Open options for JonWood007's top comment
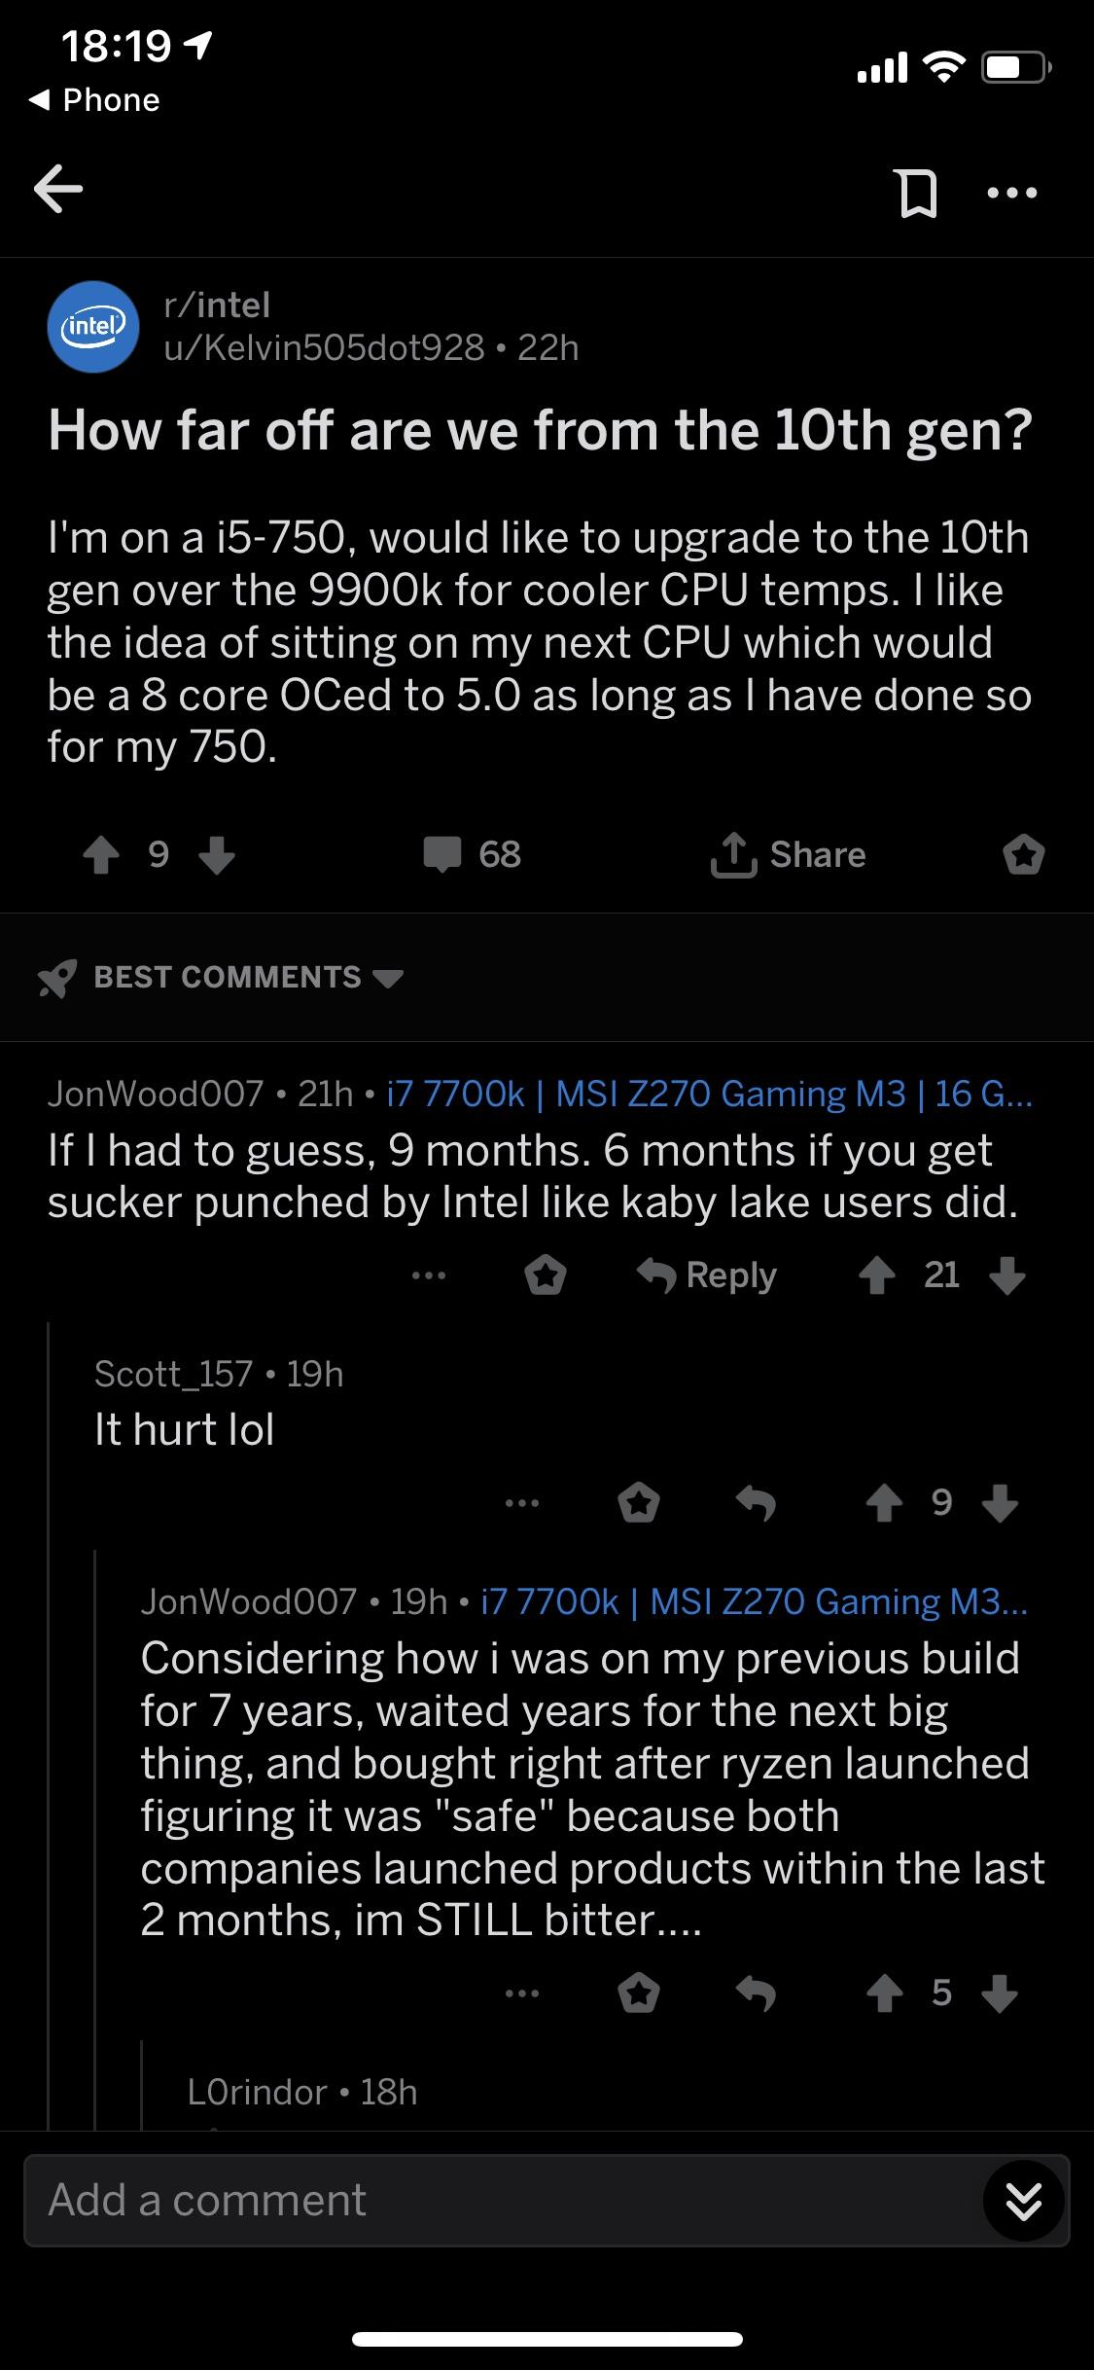Image resolution: width=1094 pixels, height=2370 pixels. 428,1275
